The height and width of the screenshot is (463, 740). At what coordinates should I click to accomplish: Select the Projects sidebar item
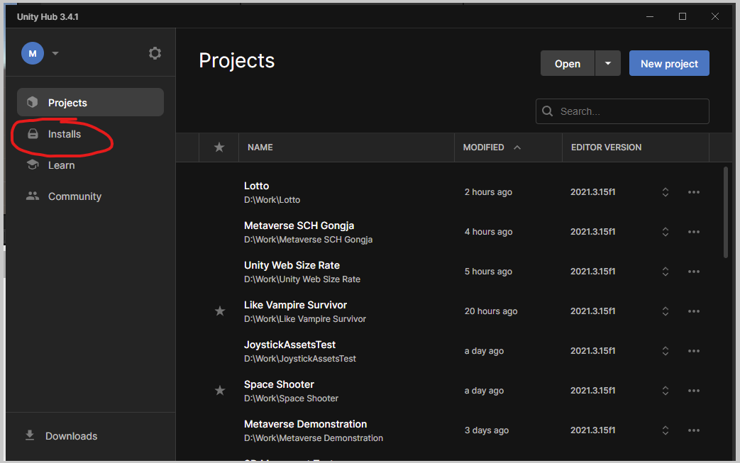90,102
